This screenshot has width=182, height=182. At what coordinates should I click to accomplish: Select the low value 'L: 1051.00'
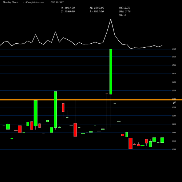click(x=97, y=12)
